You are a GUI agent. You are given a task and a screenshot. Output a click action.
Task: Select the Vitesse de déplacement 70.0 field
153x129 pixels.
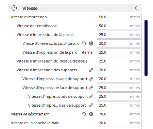point(119,114)
